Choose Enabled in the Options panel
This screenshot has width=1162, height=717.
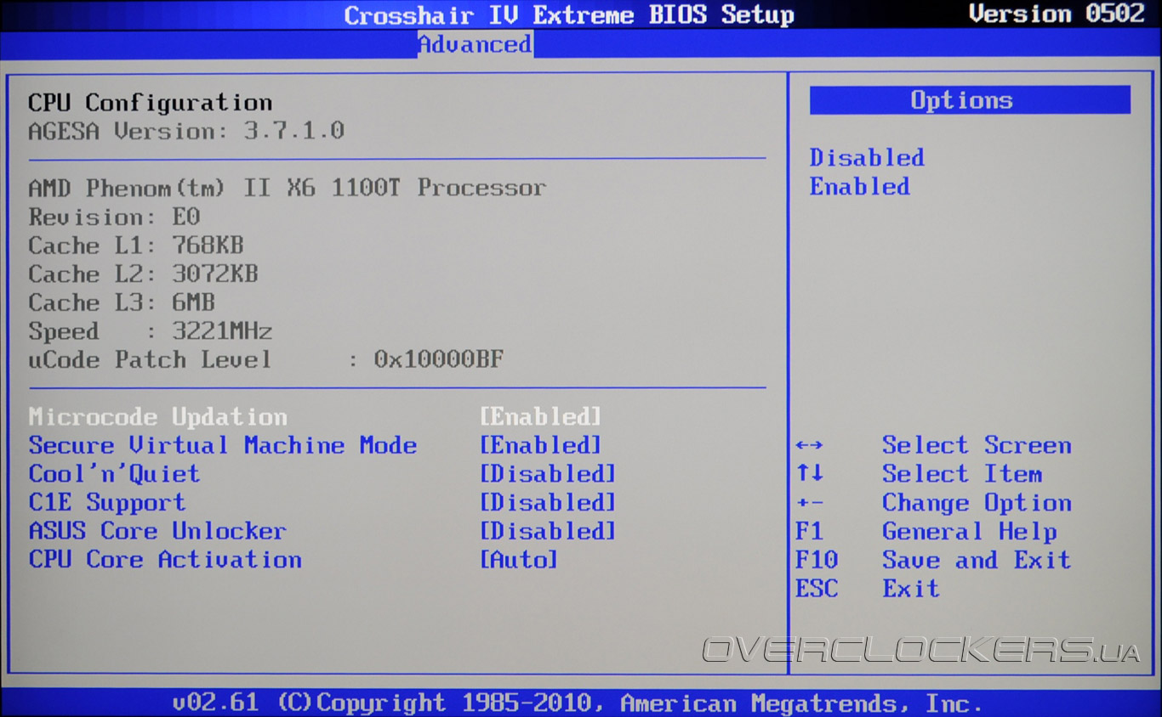coord(859,187)
